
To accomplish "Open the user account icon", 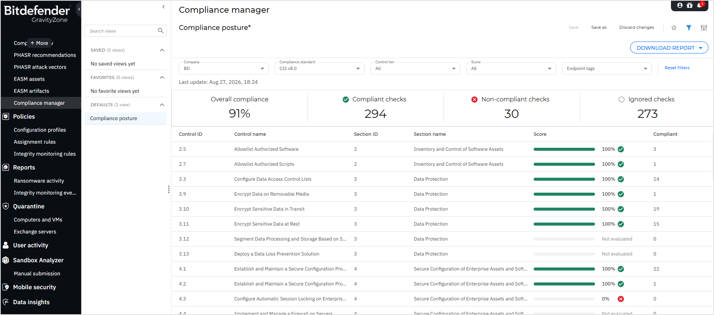I will 680,5.
